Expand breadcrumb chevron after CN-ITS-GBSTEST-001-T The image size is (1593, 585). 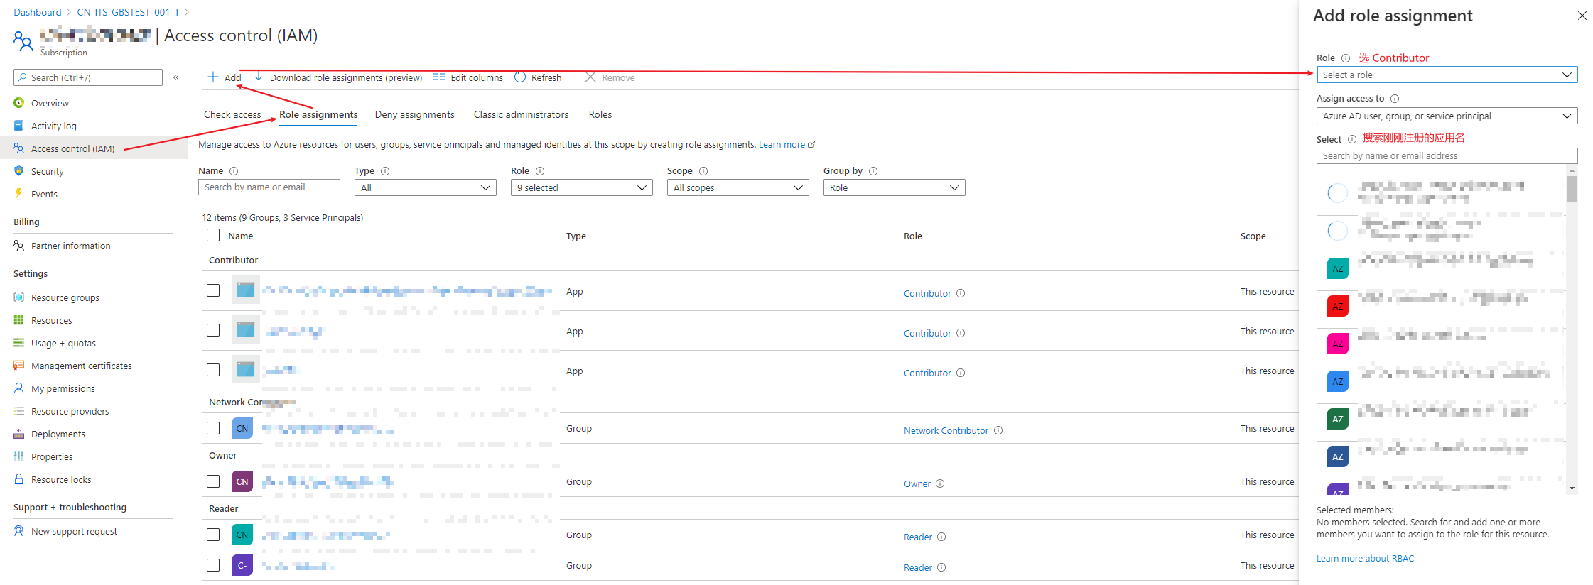[x=187, y=12]
